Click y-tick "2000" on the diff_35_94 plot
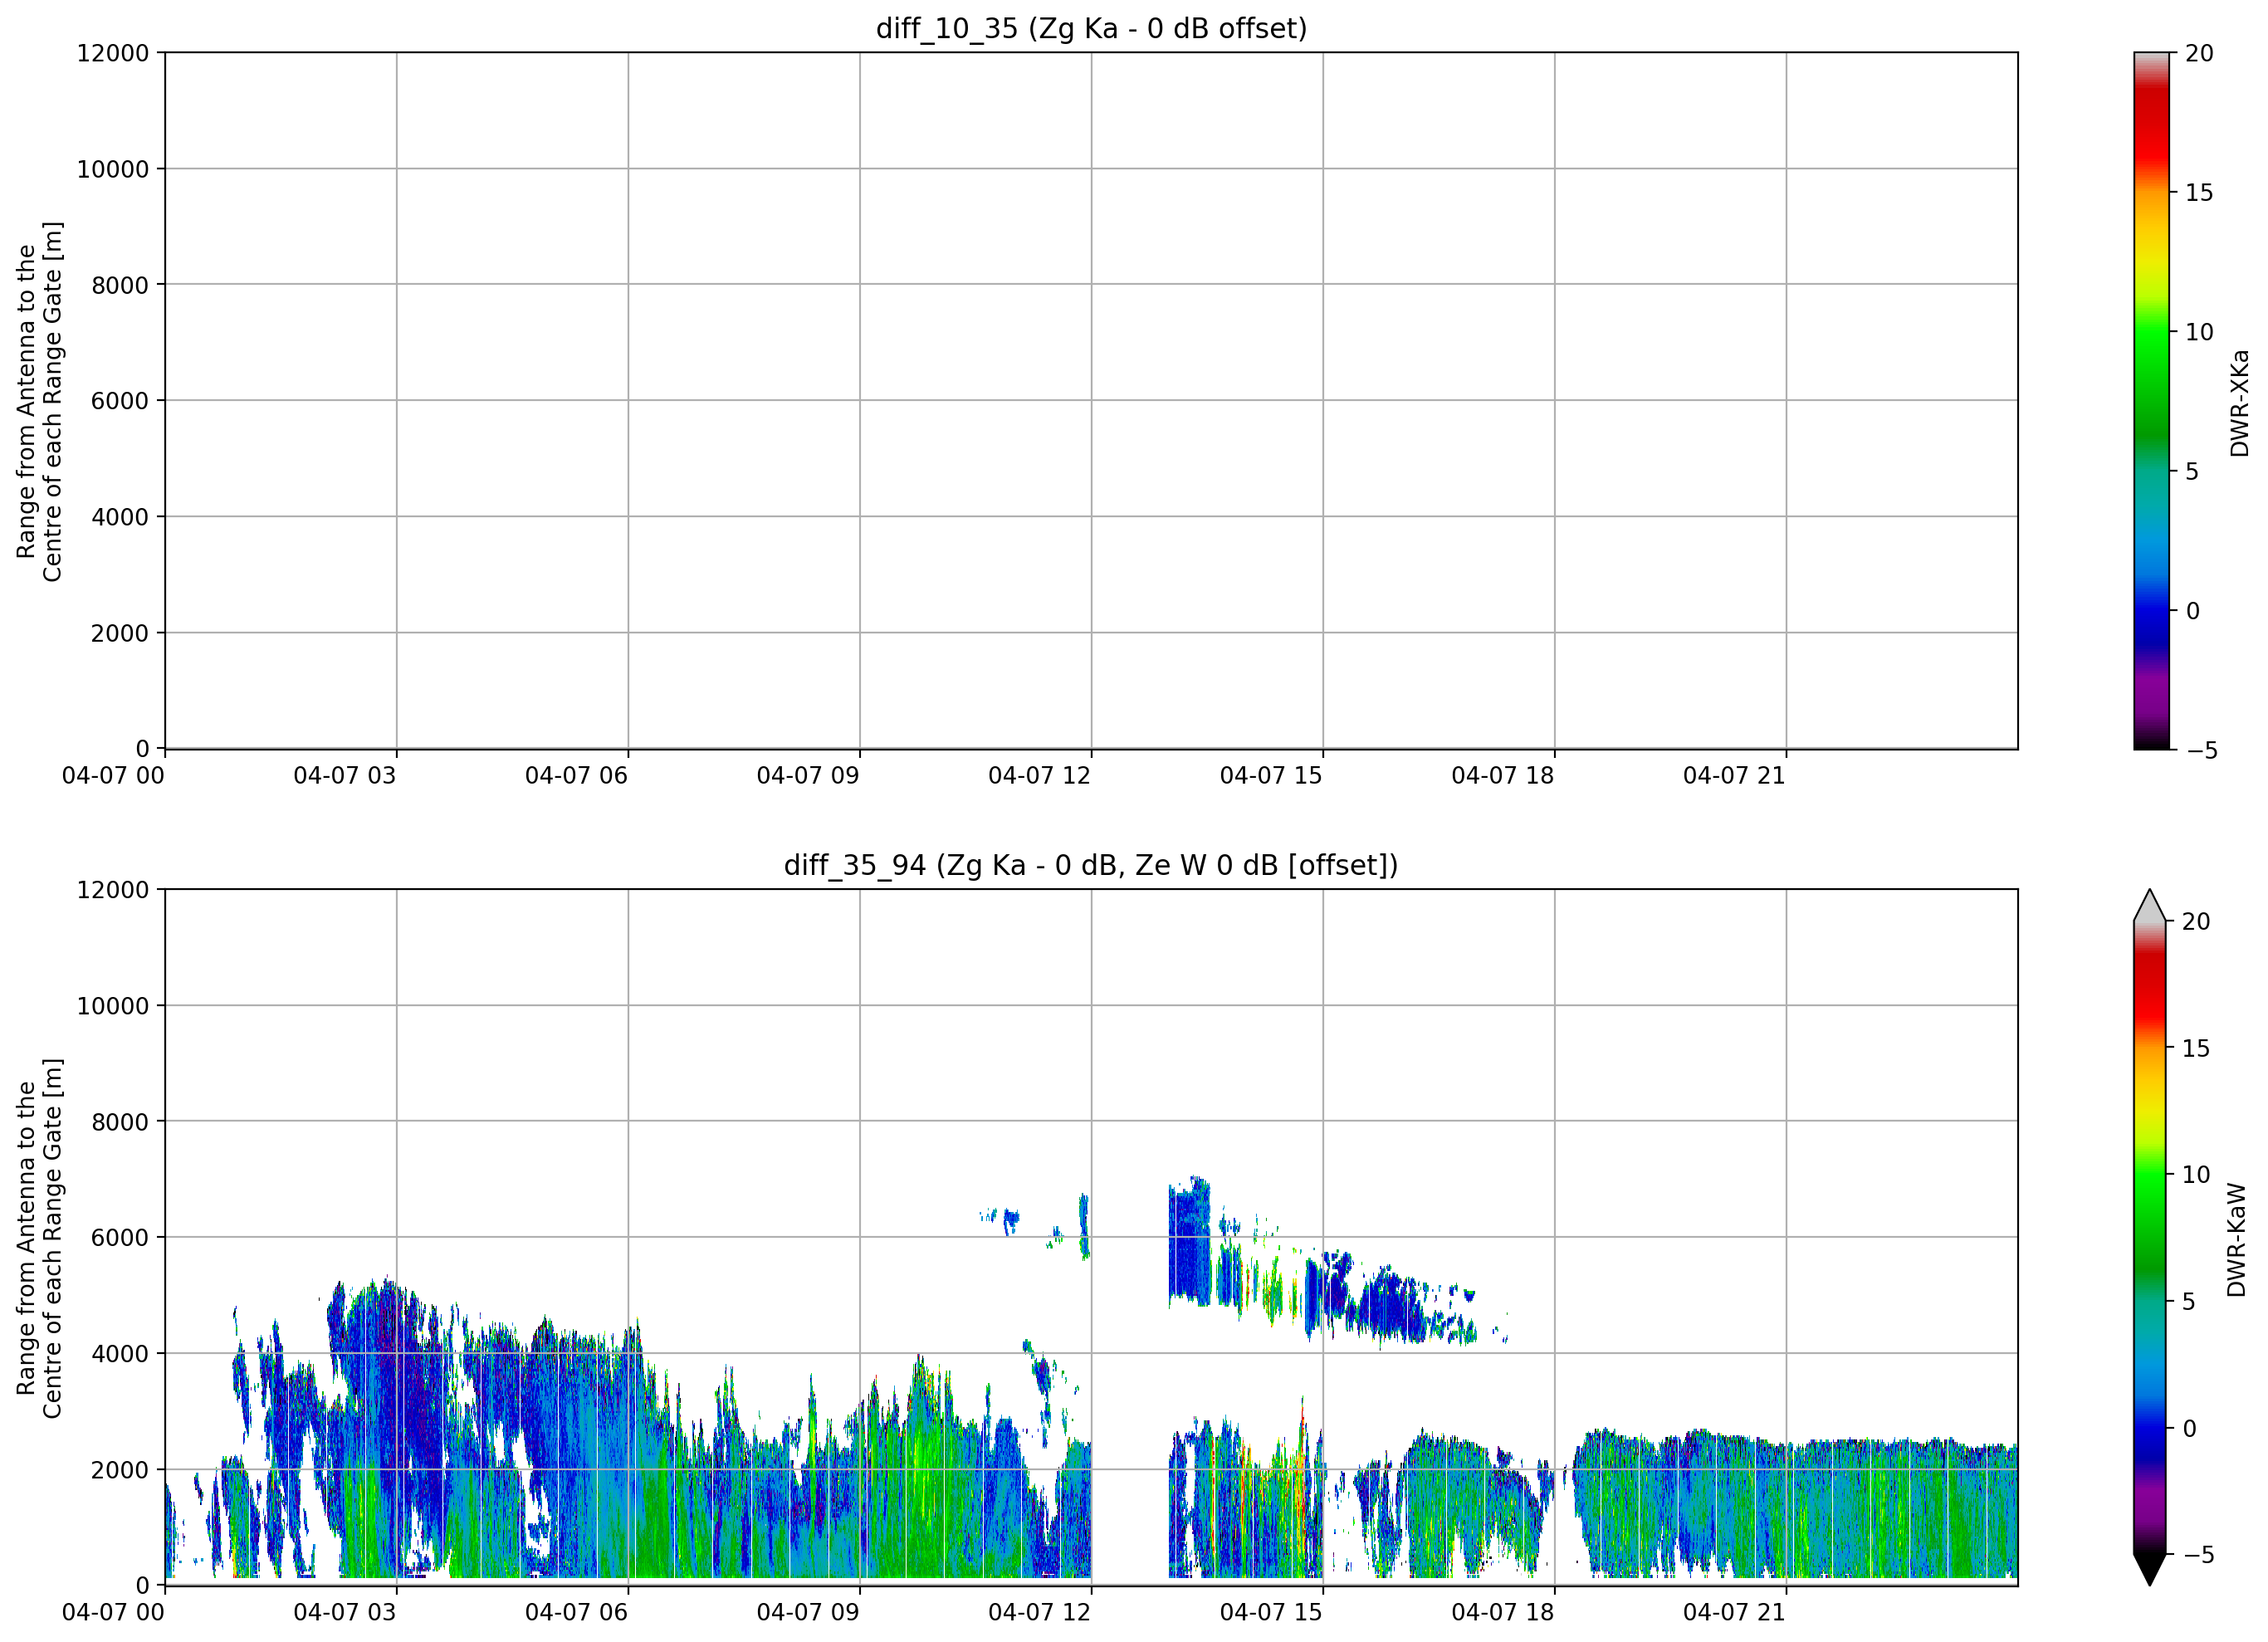The width and height of the screenshot is (2268, 1642). point(120,1470)
